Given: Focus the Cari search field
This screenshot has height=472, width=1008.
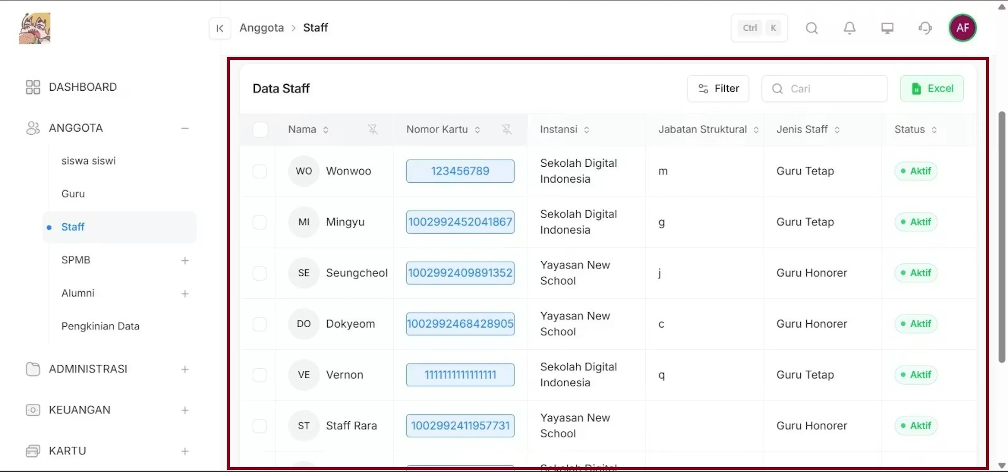Looking at the screenshot, I should click(825, 89).
